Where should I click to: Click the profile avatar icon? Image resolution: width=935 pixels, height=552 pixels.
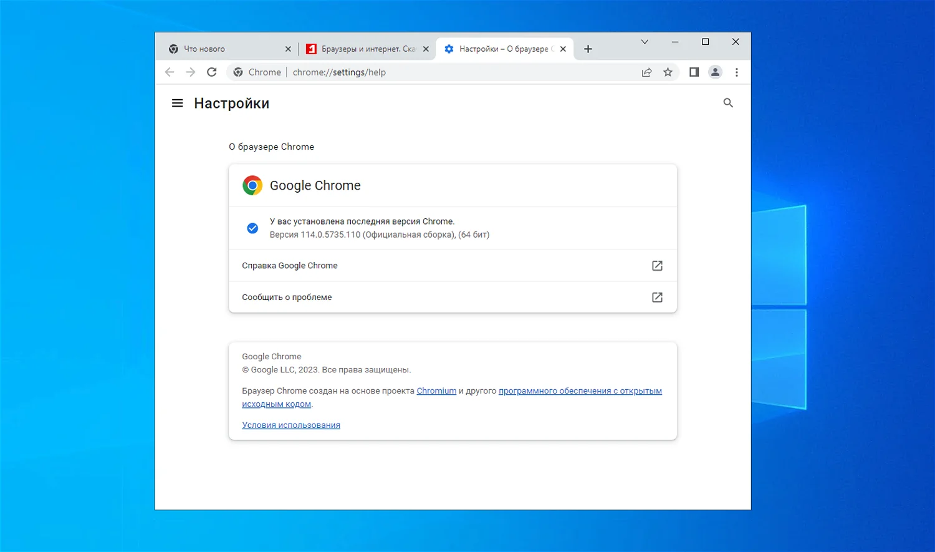tap(714, 72)
